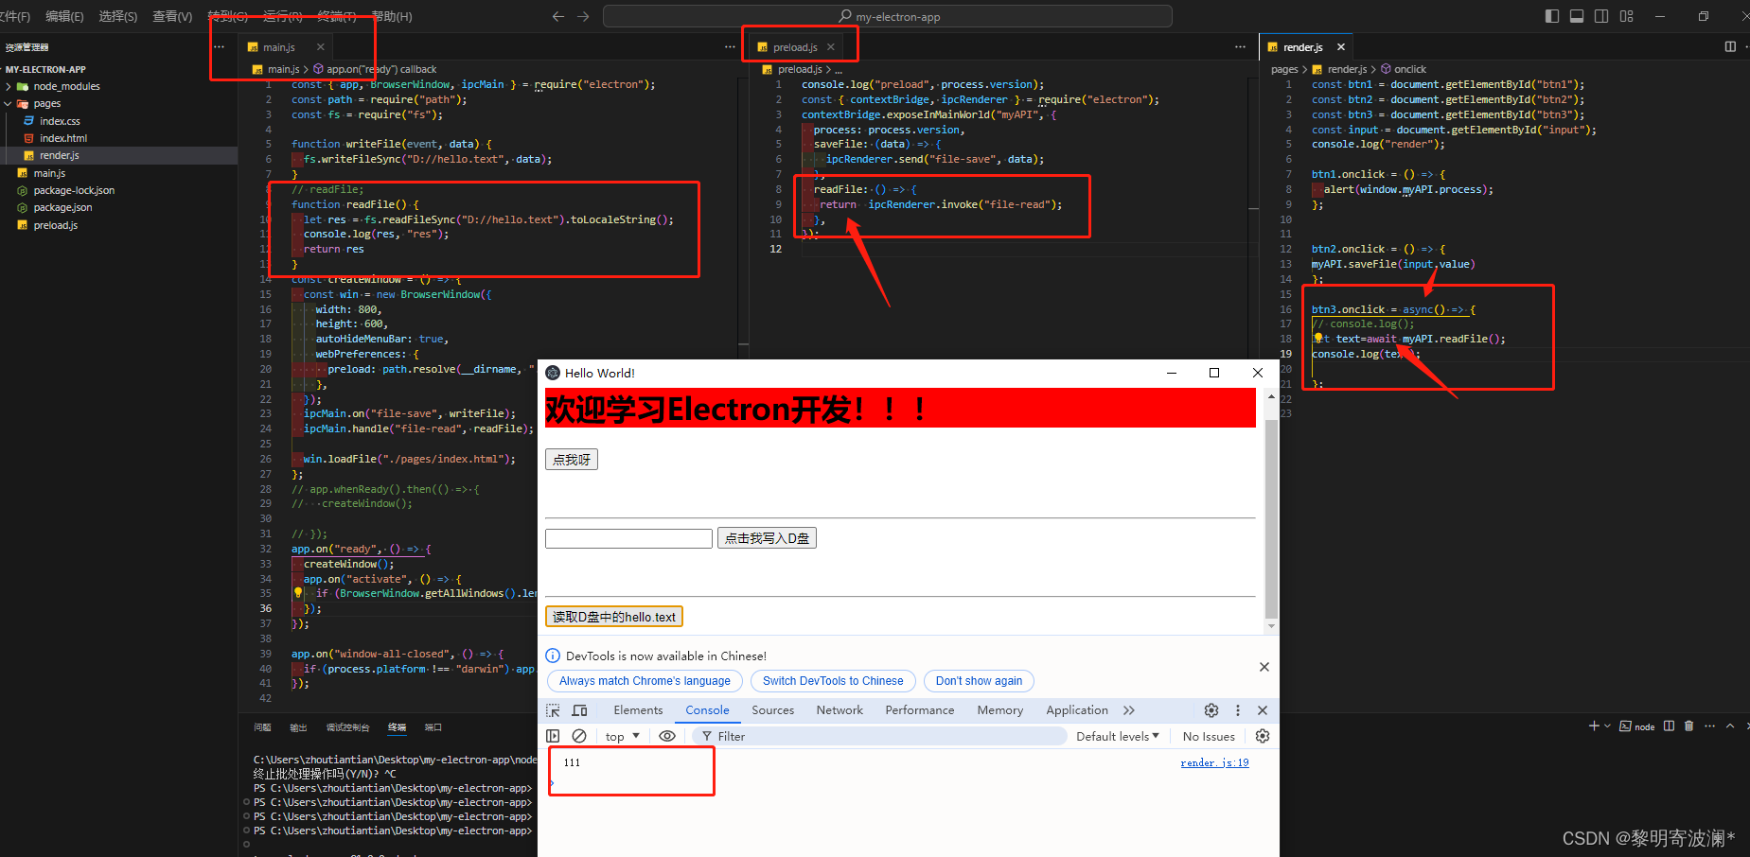Screen dimensions: 1750x857
Task: Click Switch DevTools to Chinese button
Action: [x=833, y=681]
